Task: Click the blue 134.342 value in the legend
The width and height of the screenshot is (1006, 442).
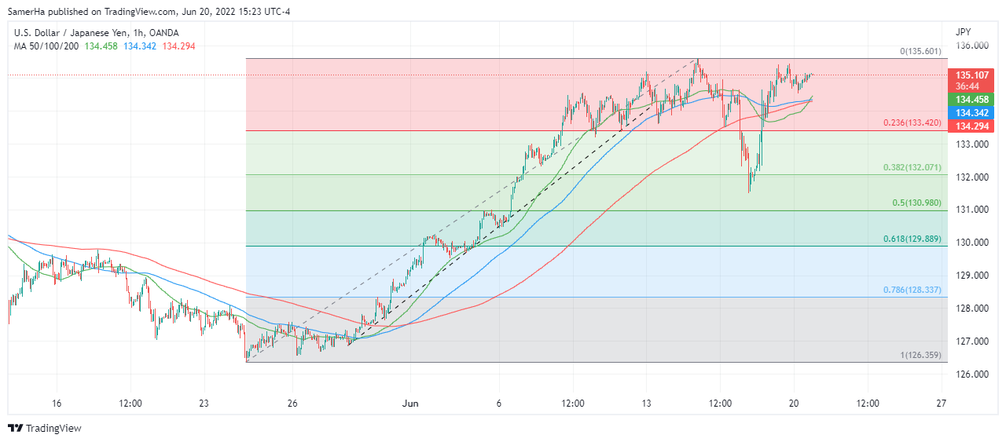Action: click(140, 46)
